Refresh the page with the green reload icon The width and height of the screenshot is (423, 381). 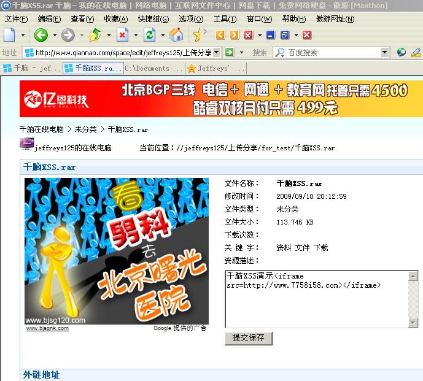tap(149, 35)
